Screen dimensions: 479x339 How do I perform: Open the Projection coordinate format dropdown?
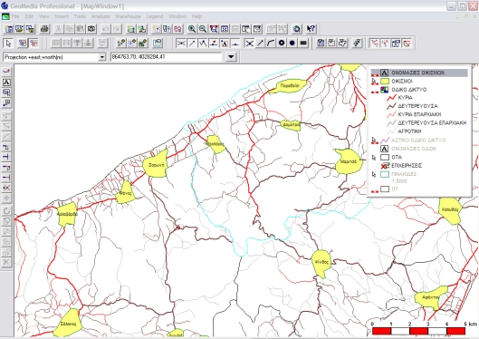coord(102,57)
